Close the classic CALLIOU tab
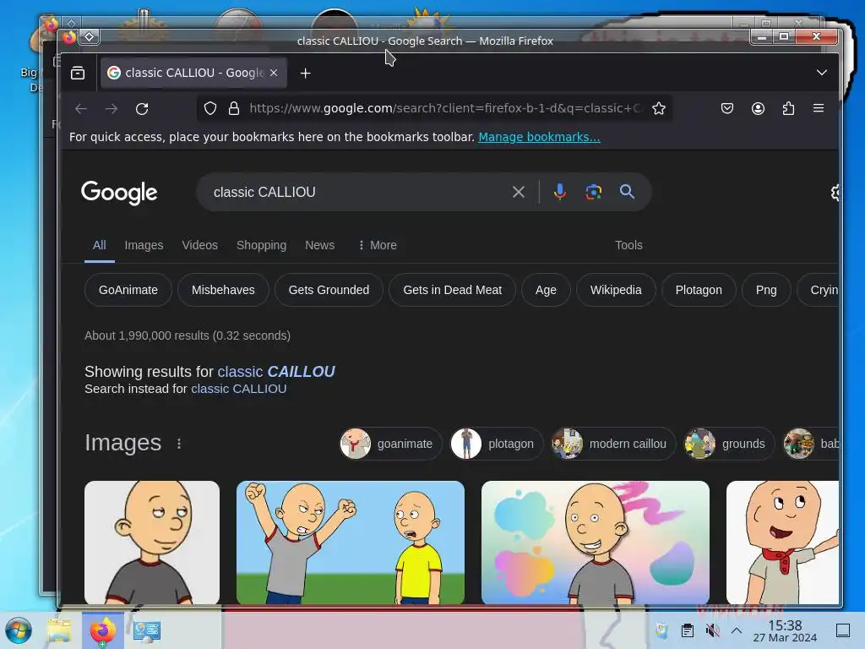 274,73
